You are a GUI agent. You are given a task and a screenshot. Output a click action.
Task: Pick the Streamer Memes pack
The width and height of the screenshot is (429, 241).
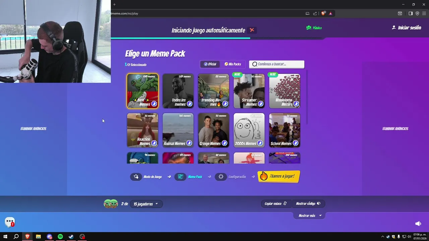[249, 91]
